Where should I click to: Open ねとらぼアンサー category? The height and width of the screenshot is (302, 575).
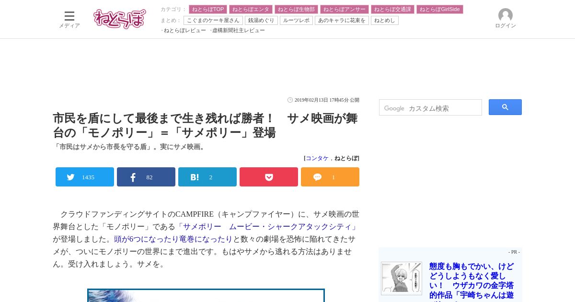tap(345, 9)
